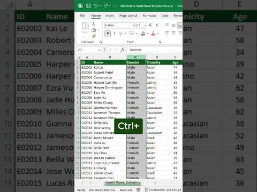The height and width of the screenshot is (192, 257).
Task: Expand the Copy dropdown arrow
Action: click(98, 30)
